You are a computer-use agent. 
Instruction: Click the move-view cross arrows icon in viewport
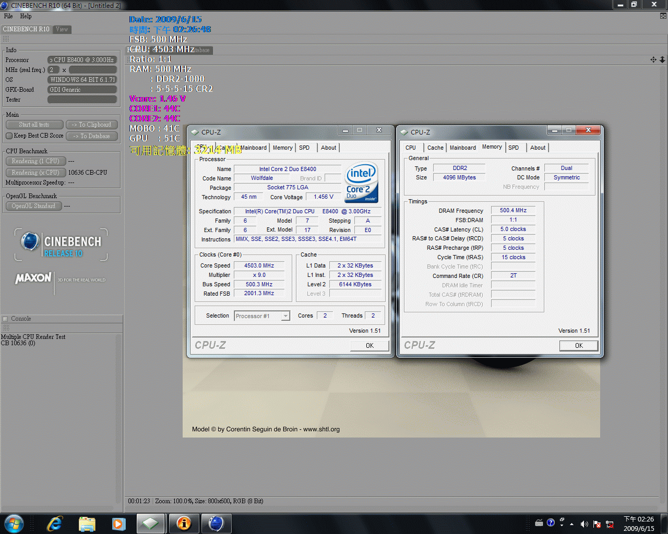653,59
